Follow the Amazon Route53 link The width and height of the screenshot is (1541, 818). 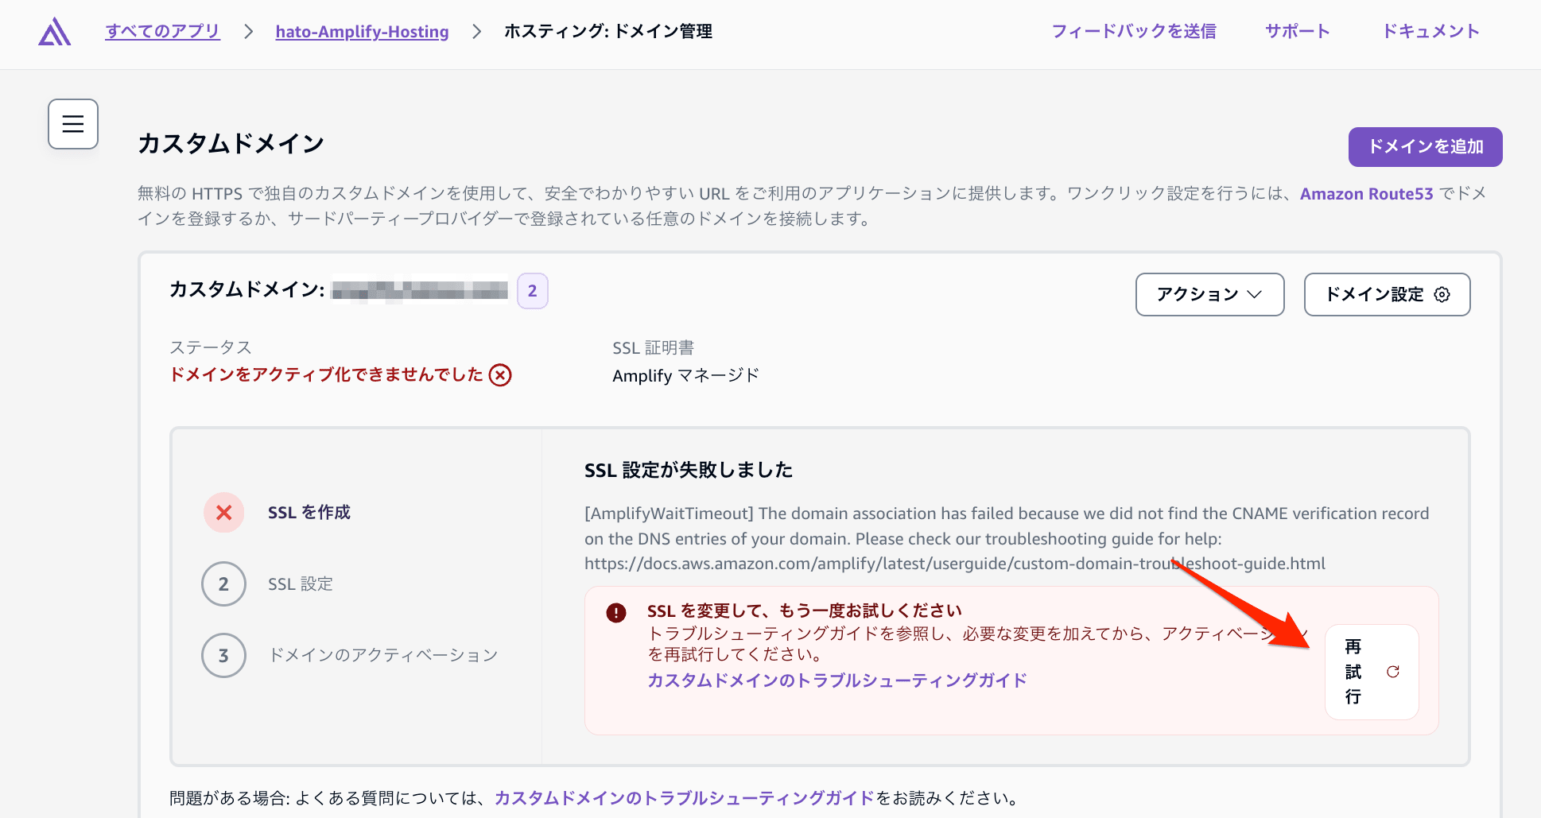[x=1367, y=194]
